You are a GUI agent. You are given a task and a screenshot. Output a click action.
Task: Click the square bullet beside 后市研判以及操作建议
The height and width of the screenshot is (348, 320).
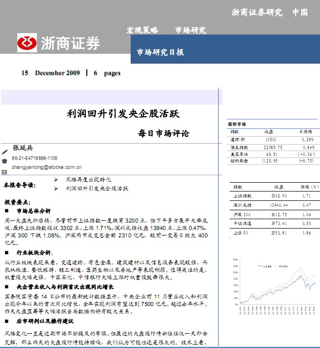click(7, 321)
